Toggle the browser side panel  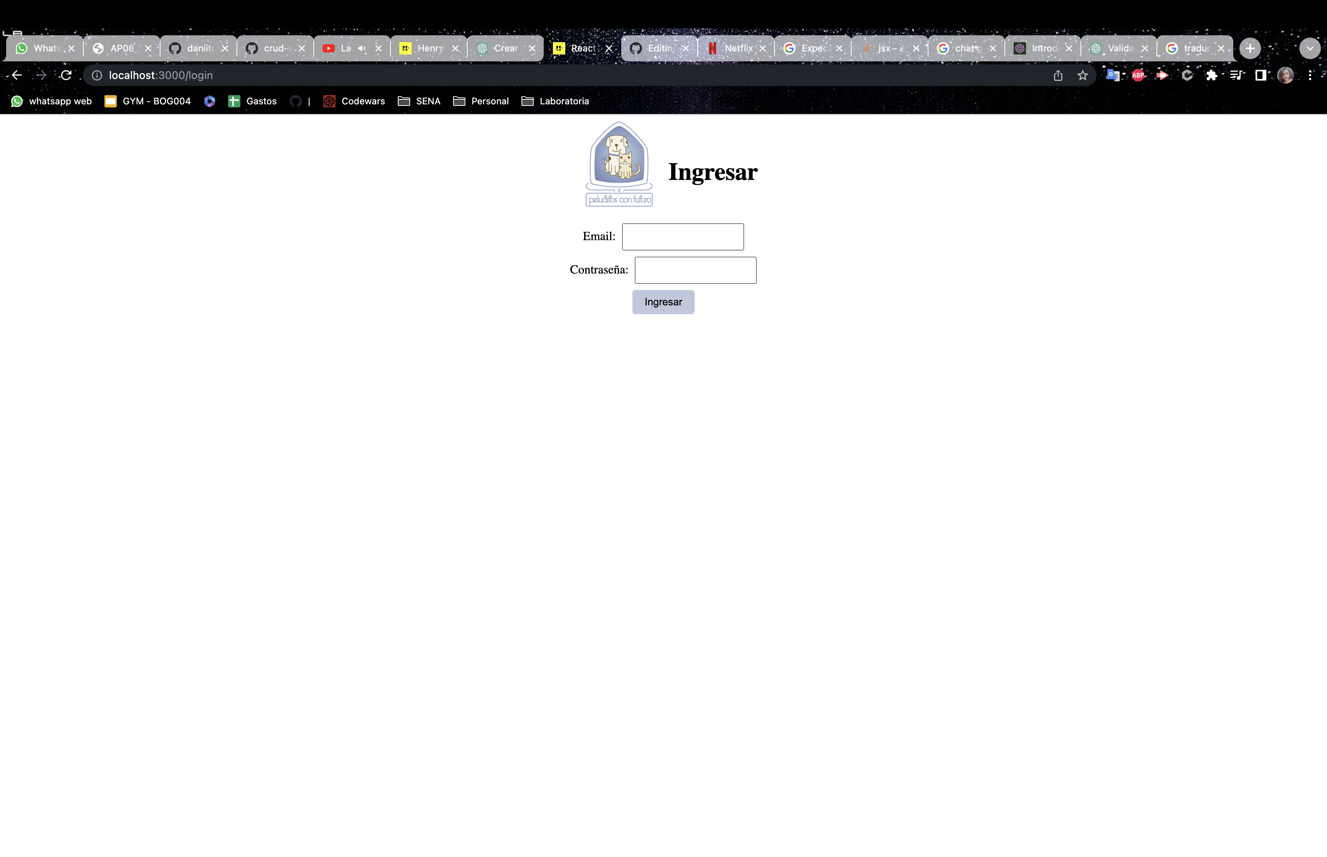point(1261,75)
